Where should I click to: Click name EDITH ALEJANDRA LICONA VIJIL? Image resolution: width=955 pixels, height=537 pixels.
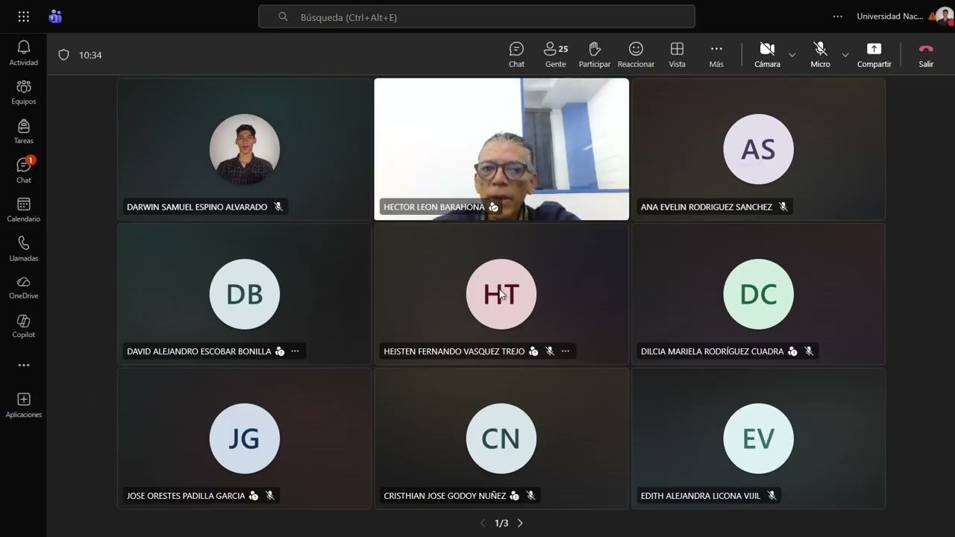701,496
